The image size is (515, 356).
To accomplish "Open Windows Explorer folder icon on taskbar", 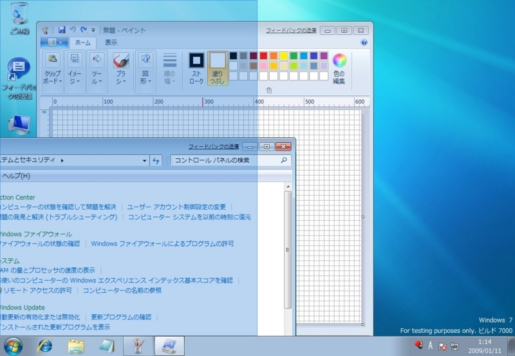I will pyautogui.click(x=76, y=346).
